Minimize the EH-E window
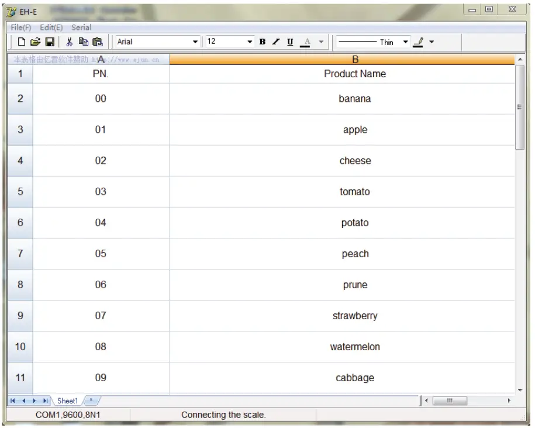Screen dimensions: 535x428 click(472, 10)
